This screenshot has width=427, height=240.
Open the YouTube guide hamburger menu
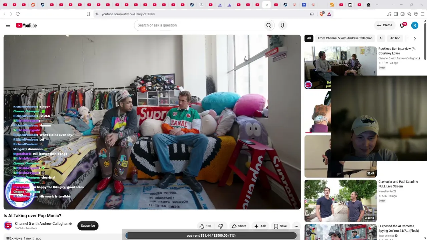click(8, 25)
